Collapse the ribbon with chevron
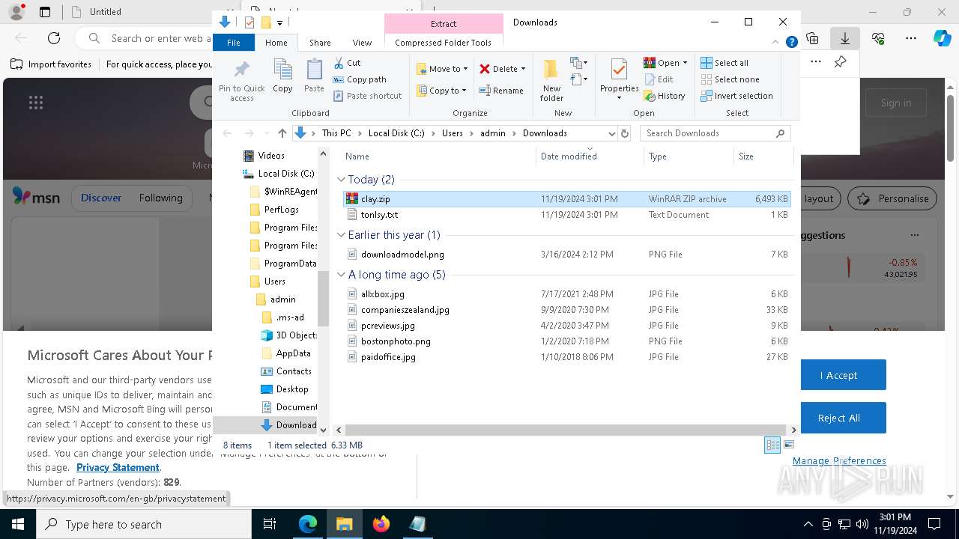The width and height of the screenshot is (959, 539). 777,43
